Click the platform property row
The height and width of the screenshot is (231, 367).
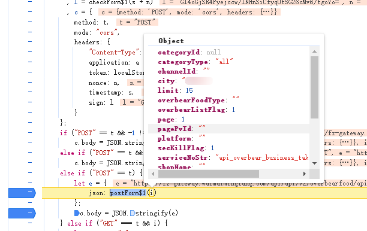click(181, 138)
